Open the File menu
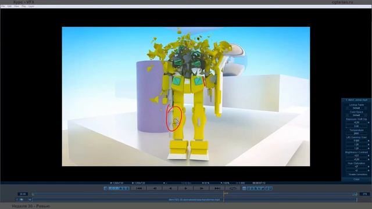 [x=3, y=6]
